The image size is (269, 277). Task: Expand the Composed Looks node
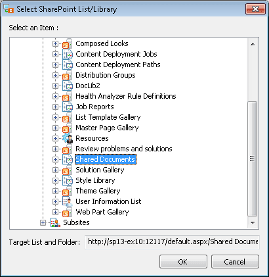tap(55, 44)
